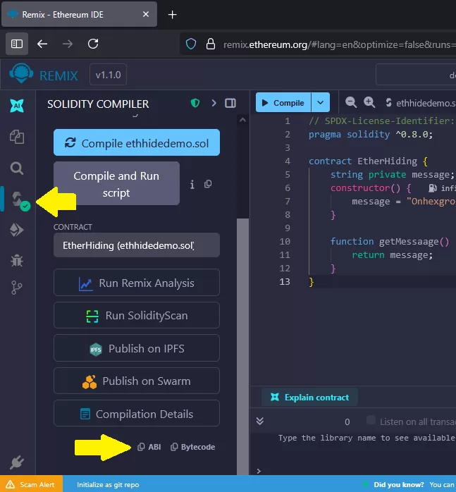Image resolution: width=456 pixels, height=492 pixels.
Task: Toggle the Solidity Compiler side panel layout icon
Action: [x=230, y=104]
